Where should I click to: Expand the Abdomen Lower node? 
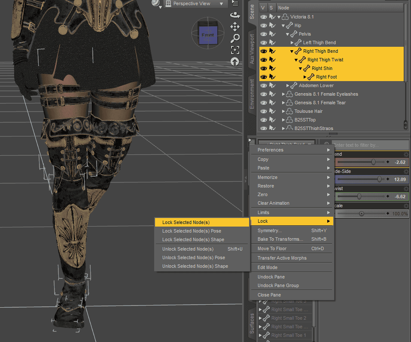click(288, 85)
